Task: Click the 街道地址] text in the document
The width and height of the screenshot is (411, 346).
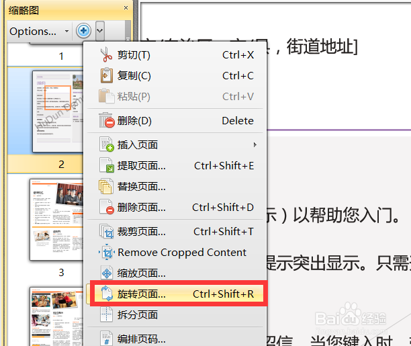Action: (322, 46)
